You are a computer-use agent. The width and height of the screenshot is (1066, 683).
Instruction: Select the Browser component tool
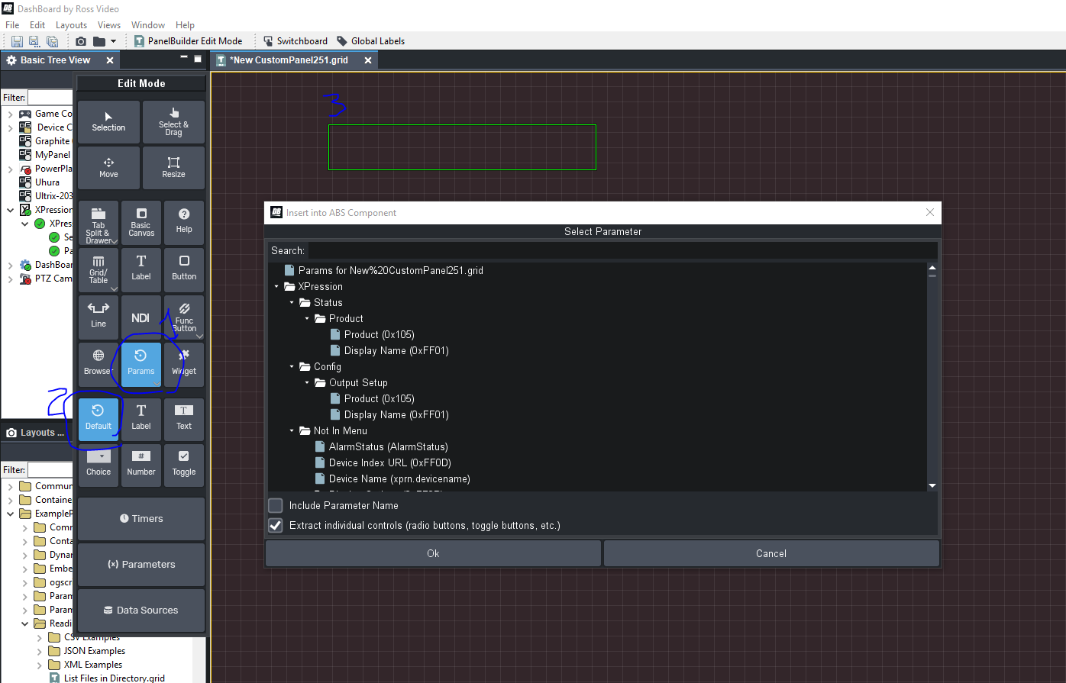click(99, 363)
